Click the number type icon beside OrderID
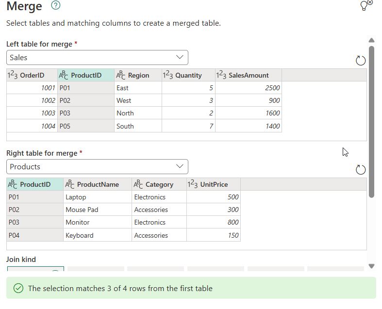 pyautogui.click(x=13, y=75)
